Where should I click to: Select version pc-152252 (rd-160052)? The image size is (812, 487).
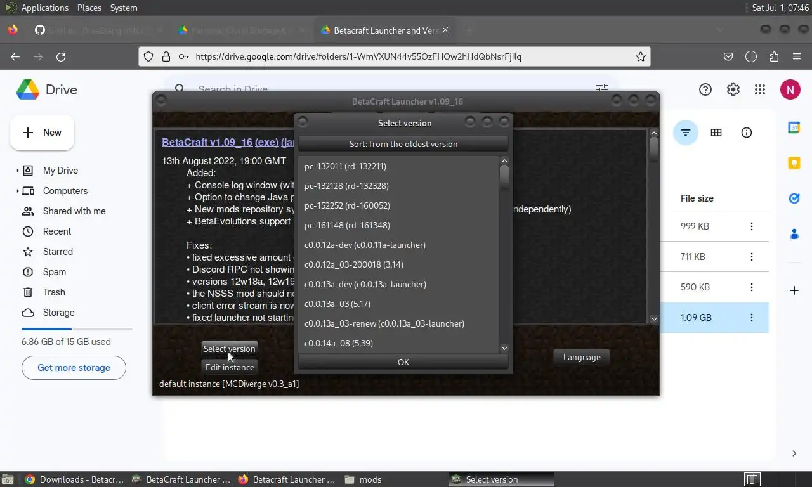398,205
